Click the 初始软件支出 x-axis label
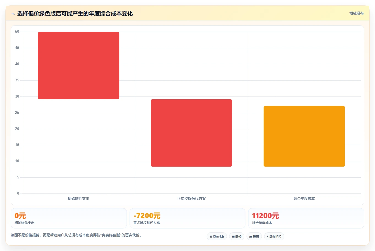Image resolution: width=375 pixels, height=251 pixels. (78, 198)
